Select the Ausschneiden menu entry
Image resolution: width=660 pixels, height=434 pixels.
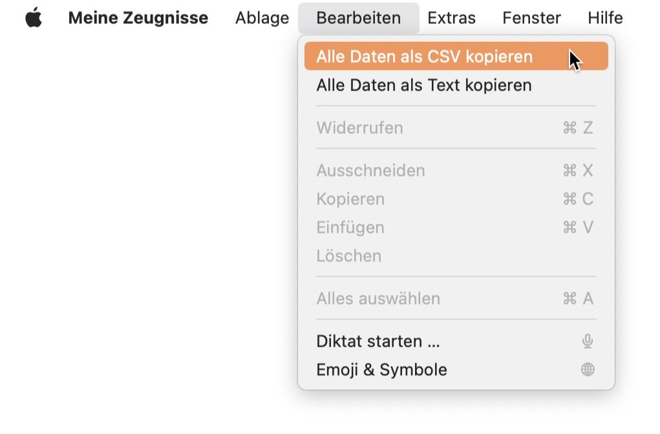(x=456, y=171)
